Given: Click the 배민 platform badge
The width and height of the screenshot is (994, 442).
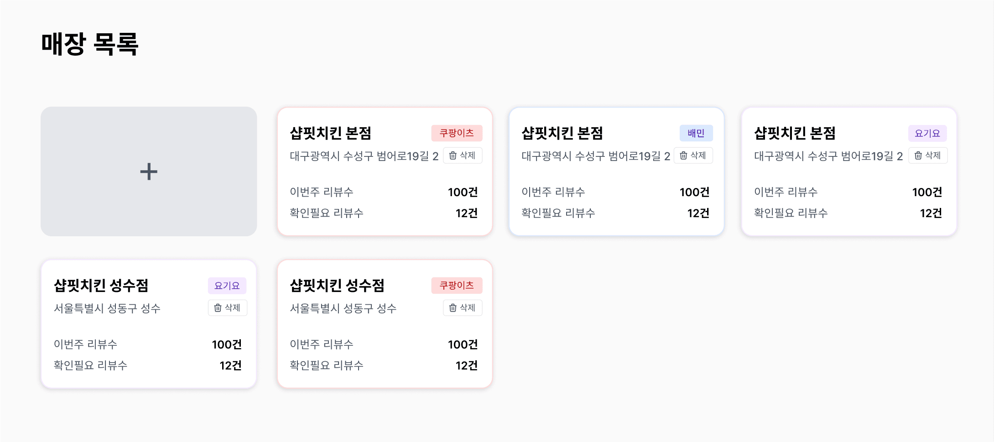Looking at the screenshot, I should pyautogui.click(x=696, y=133).
